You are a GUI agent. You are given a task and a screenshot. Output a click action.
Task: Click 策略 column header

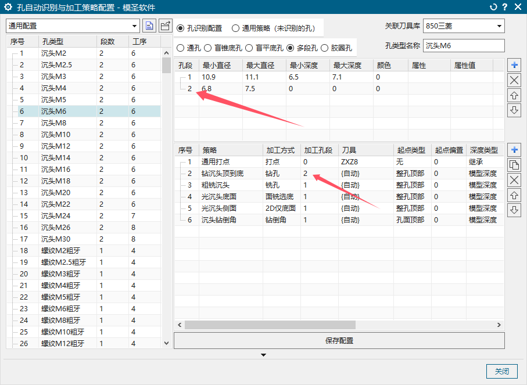[x=231, y=150]
